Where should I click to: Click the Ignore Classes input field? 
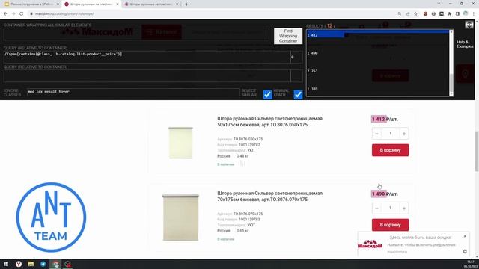133,92
